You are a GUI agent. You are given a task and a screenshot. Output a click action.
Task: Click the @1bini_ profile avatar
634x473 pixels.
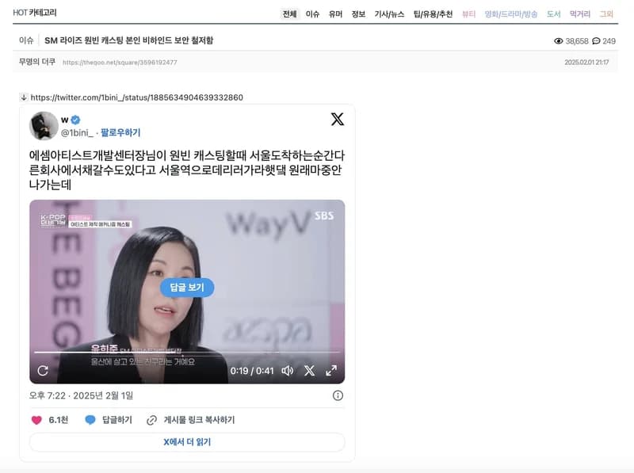(44, 126)
